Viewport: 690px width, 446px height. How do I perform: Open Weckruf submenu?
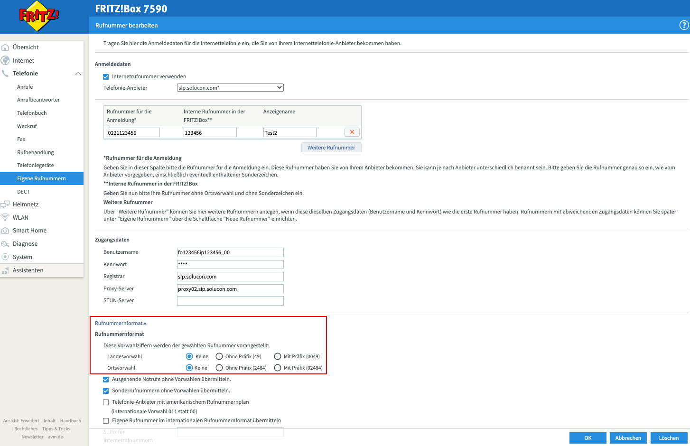(x=27, y=126)
